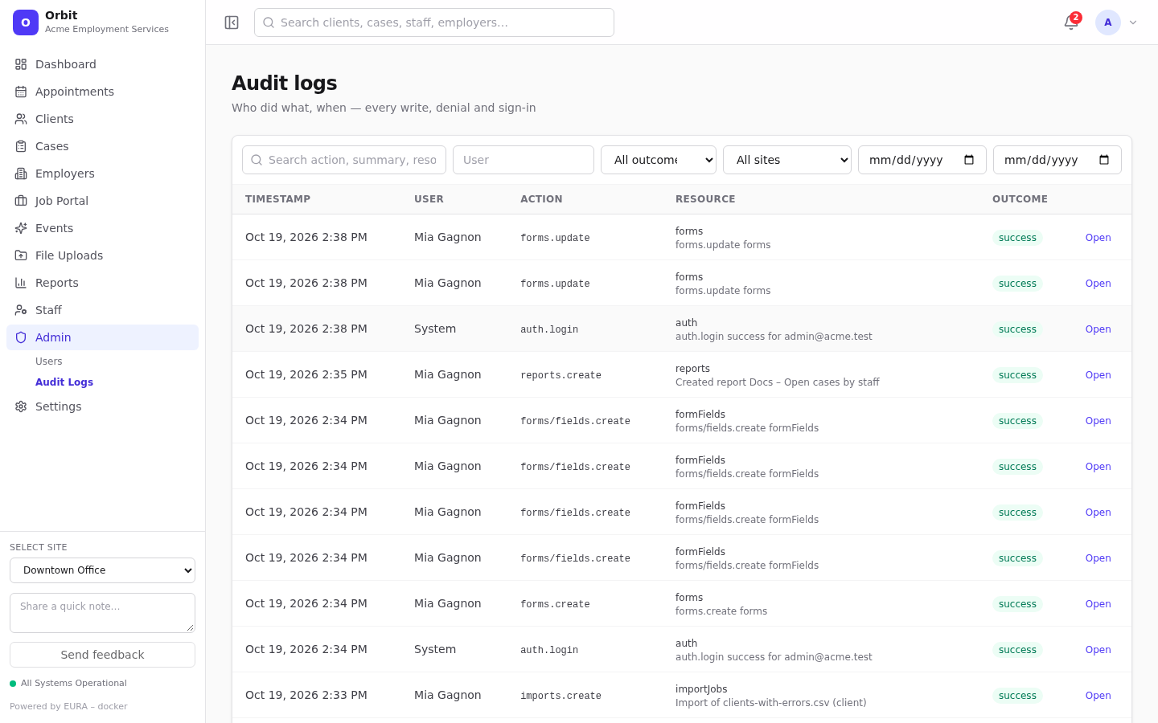
Task: Click the RESOURCE column header
Action: click(705, 199)
